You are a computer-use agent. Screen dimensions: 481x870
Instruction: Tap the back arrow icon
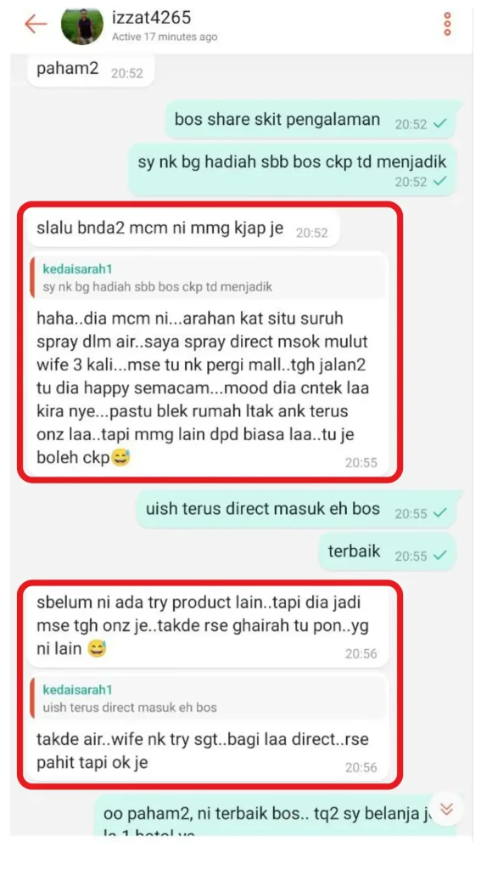tap(36, 24)
